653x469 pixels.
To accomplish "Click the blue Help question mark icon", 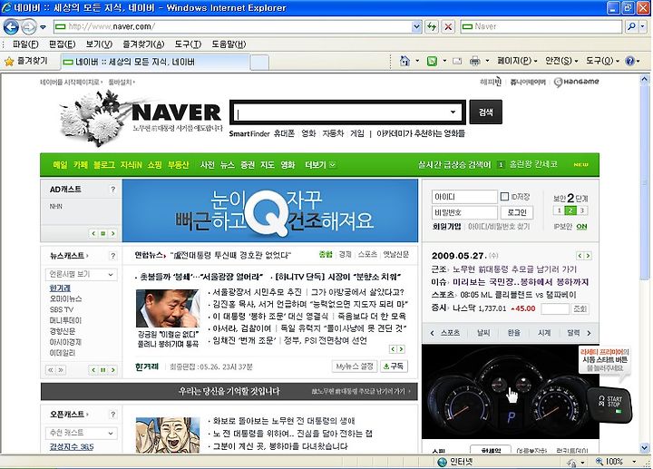I will pyautogui.click(x=629, y=61).
